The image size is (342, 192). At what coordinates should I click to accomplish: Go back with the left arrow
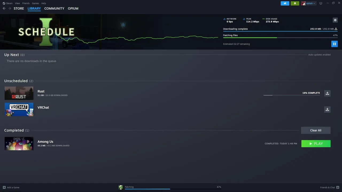click(4, 9)
